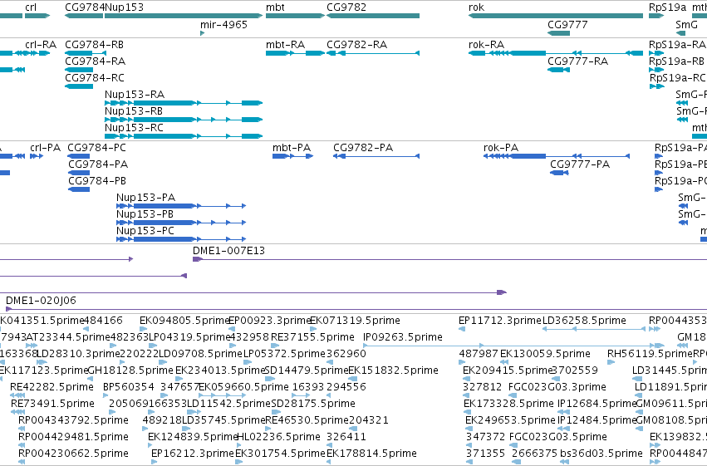Select EST IP09263.5prime
Viewport: 707px width, 466px height.
(x=403, y=337)
